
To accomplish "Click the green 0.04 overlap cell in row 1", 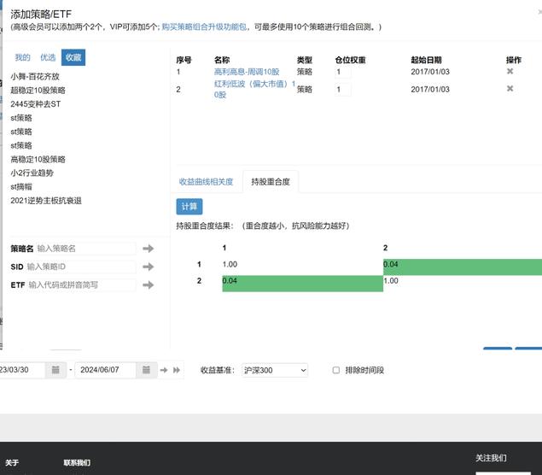I will coord(462,266).
